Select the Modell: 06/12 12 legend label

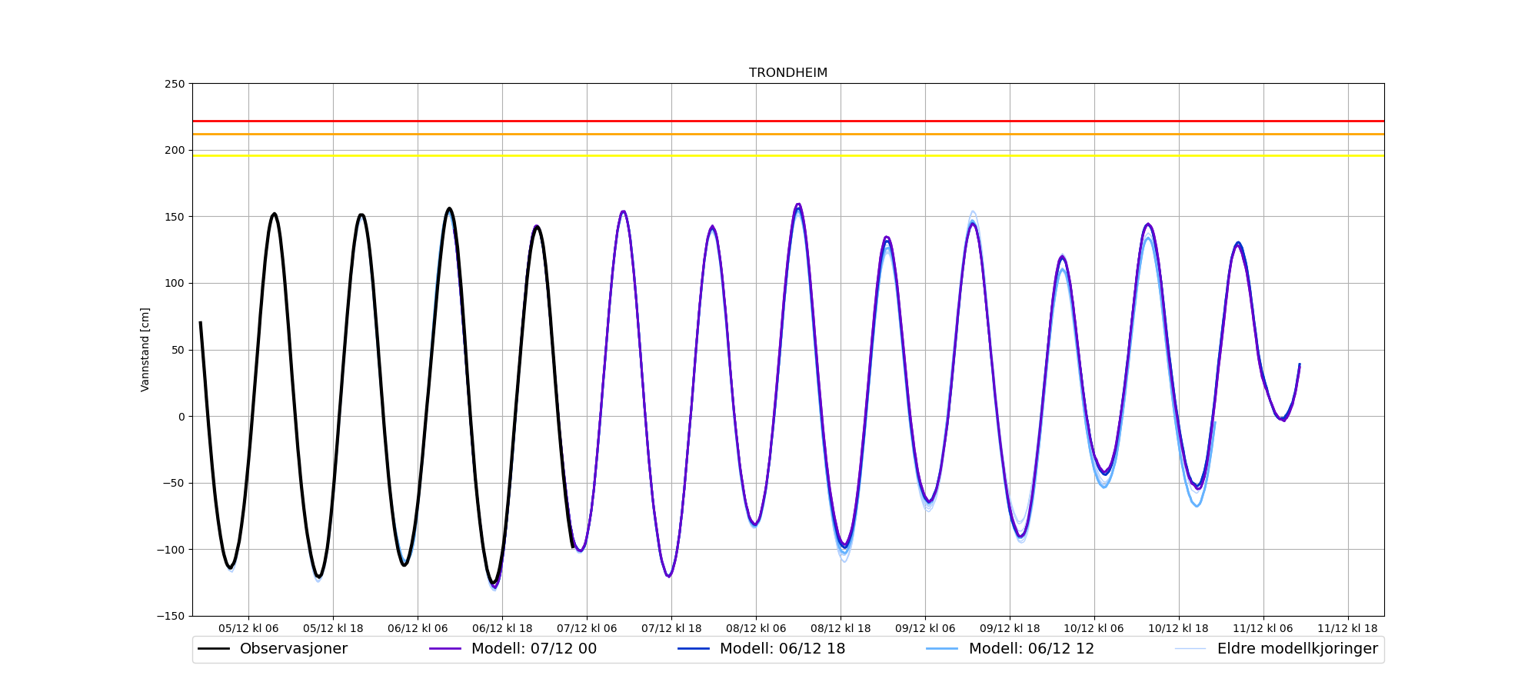point(1030,649)
